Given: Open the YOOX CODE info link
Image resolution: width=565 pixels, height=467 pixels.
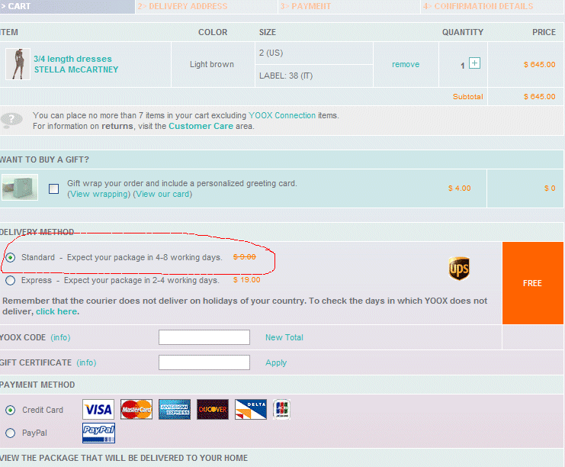Looking at the screenshot, I should coord(60,337).
